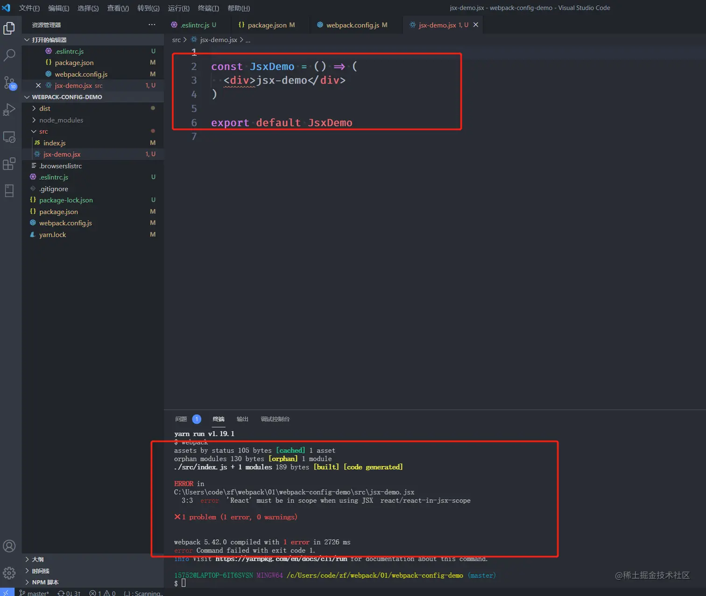Open the Explorer view in activity bar

click(9, 28)
